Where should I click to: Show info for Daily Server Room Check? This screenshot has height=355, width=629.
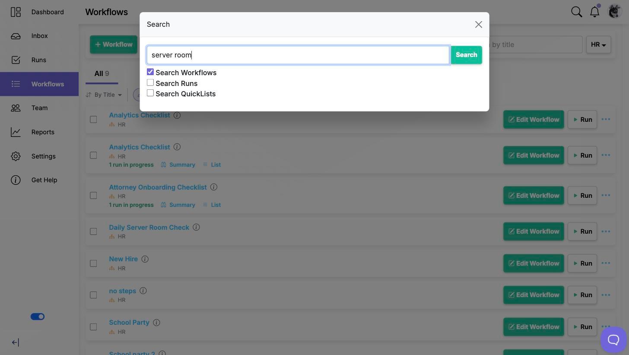(x=196, y=227)
